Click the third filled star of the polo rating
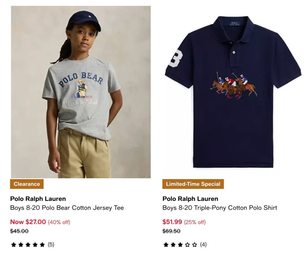The image size is (308, 255). [x=180, y=244]
